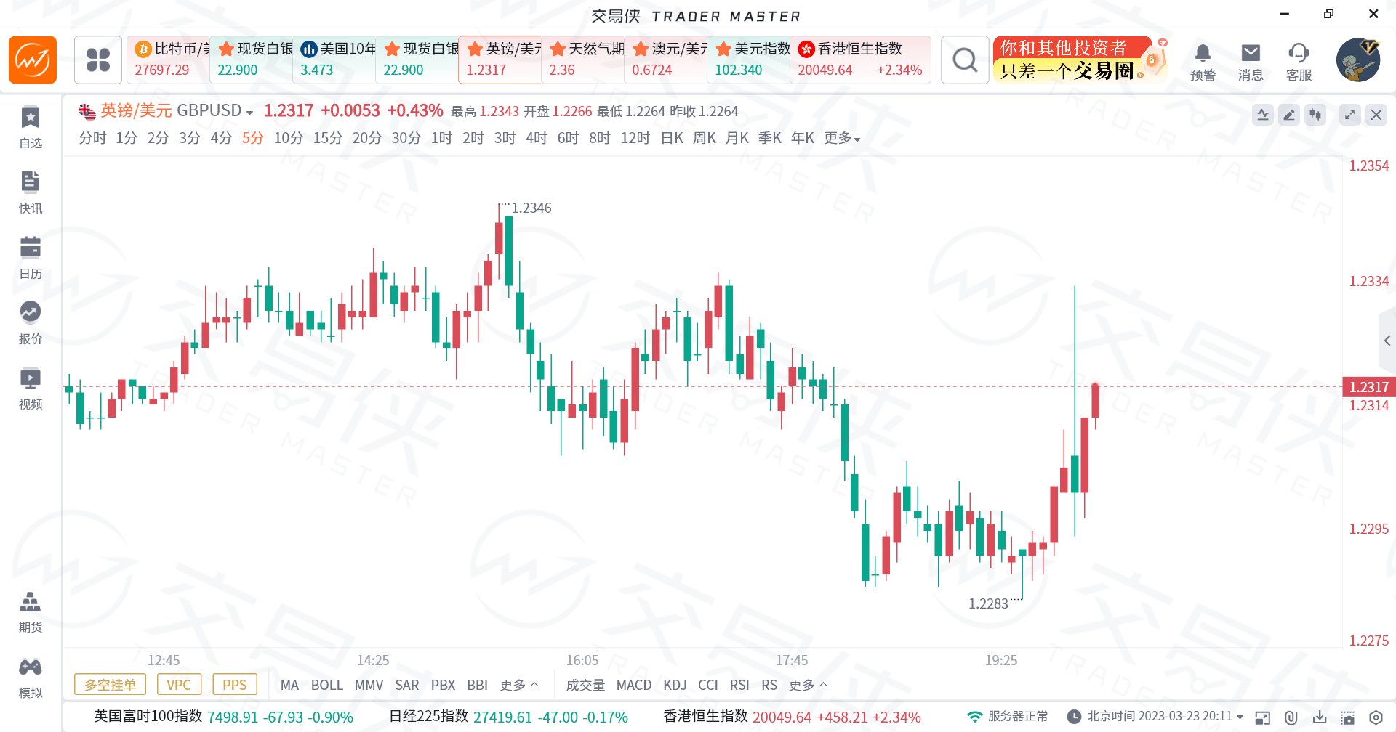Image resolution: width=1396 pixels, height=732 pixels.
Task: Activate the pencil drawing tool
Action: [x=1289, y=115]
